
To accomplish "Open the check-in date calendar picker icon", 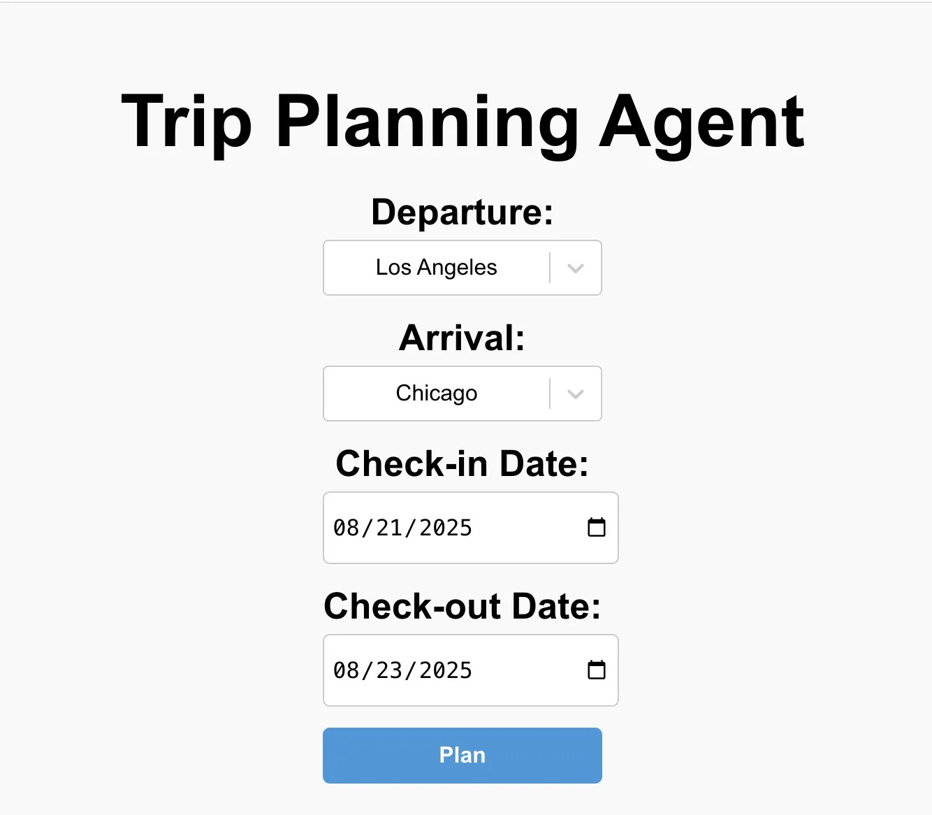I will click(596, 528).
